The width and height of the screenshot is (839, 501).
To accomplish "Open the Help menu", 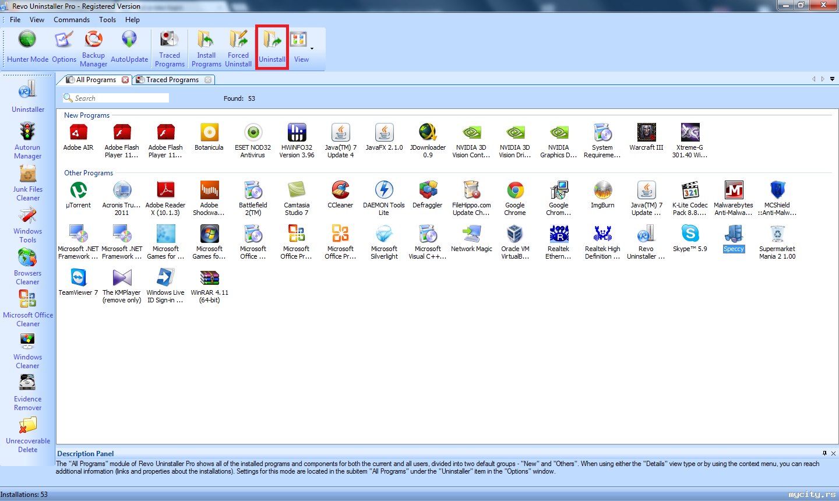I will coord(132,20).
